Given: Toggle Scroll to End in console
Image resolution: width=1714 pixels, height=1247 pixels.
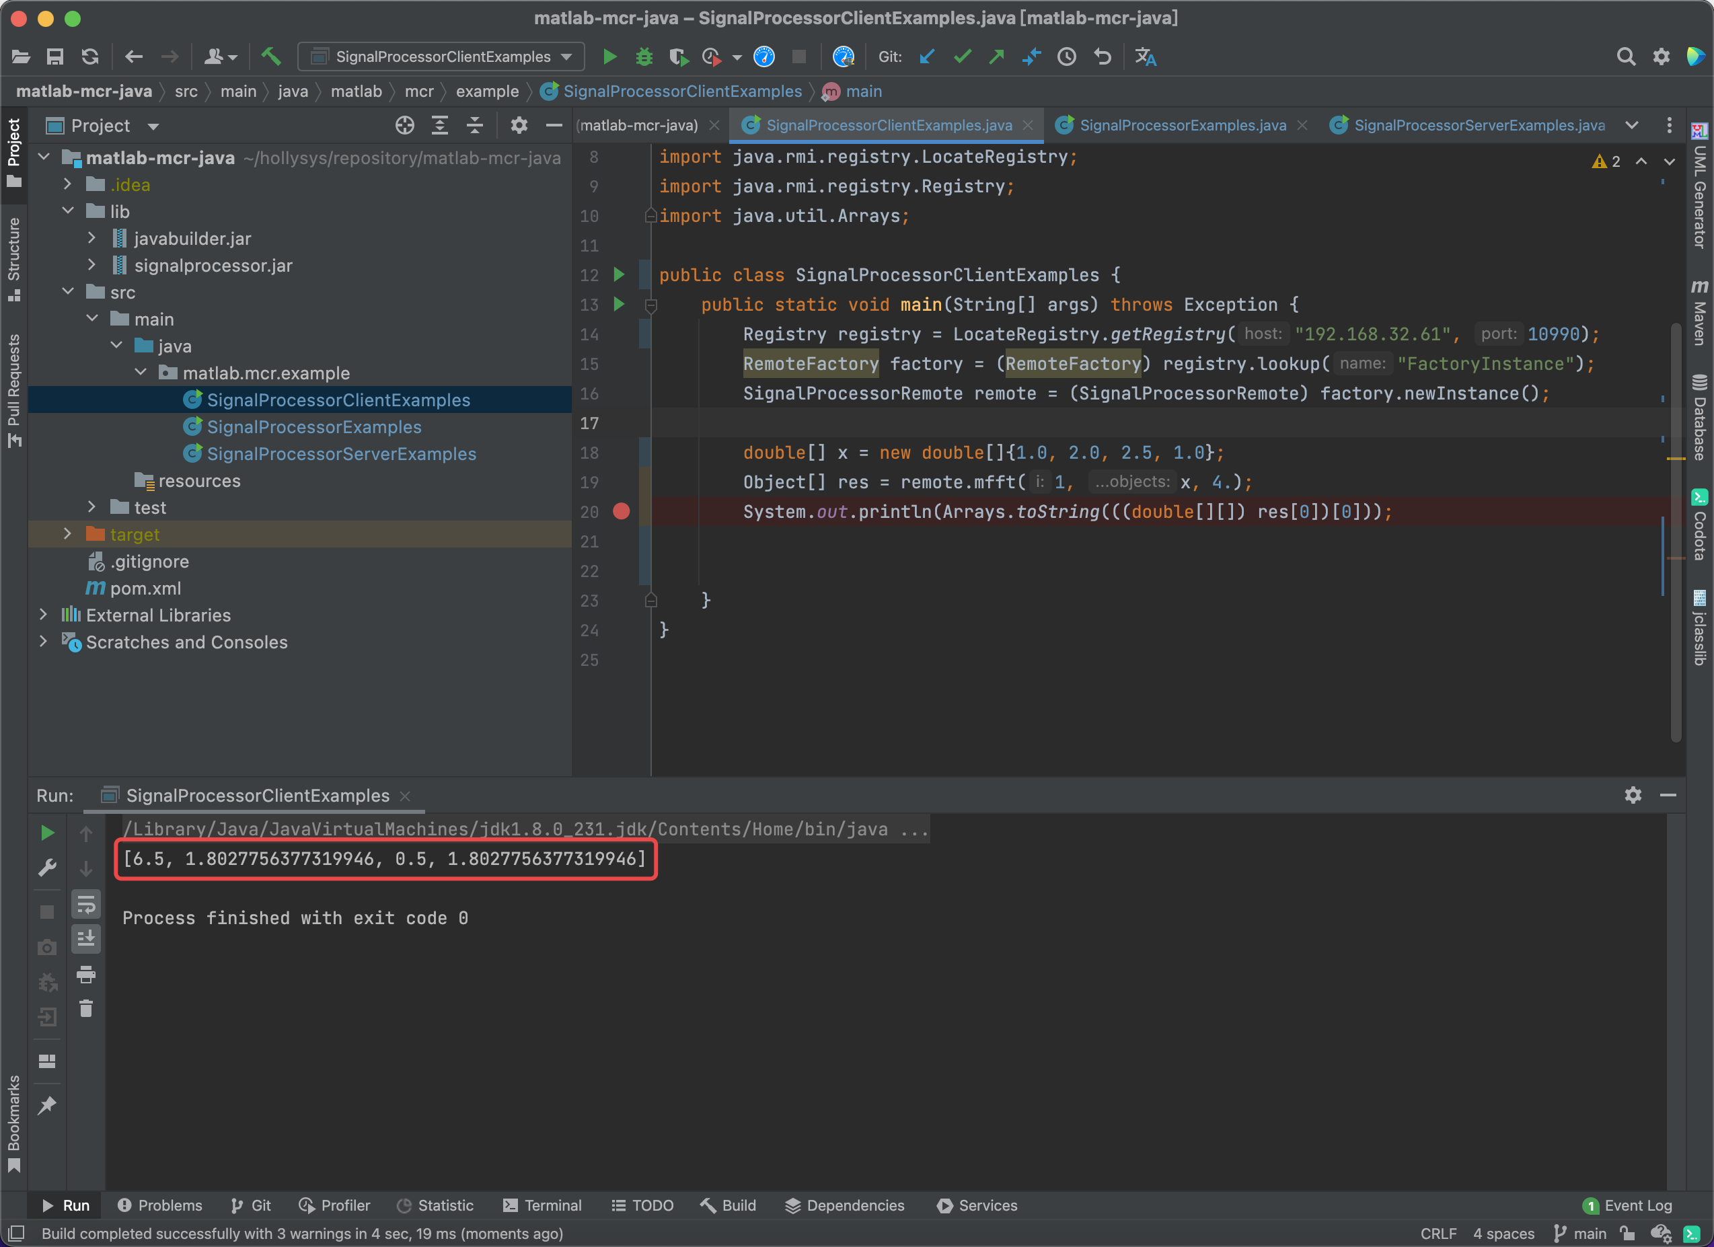Looking at the screenshot, I should pyautogui.click(x=86, y=939).
